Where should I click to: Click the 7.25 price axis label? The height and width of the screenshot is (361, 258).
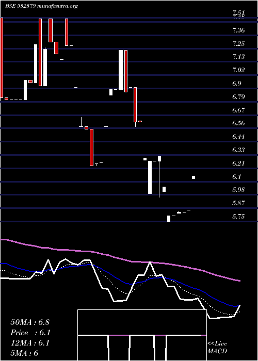(x=238, y=44)
